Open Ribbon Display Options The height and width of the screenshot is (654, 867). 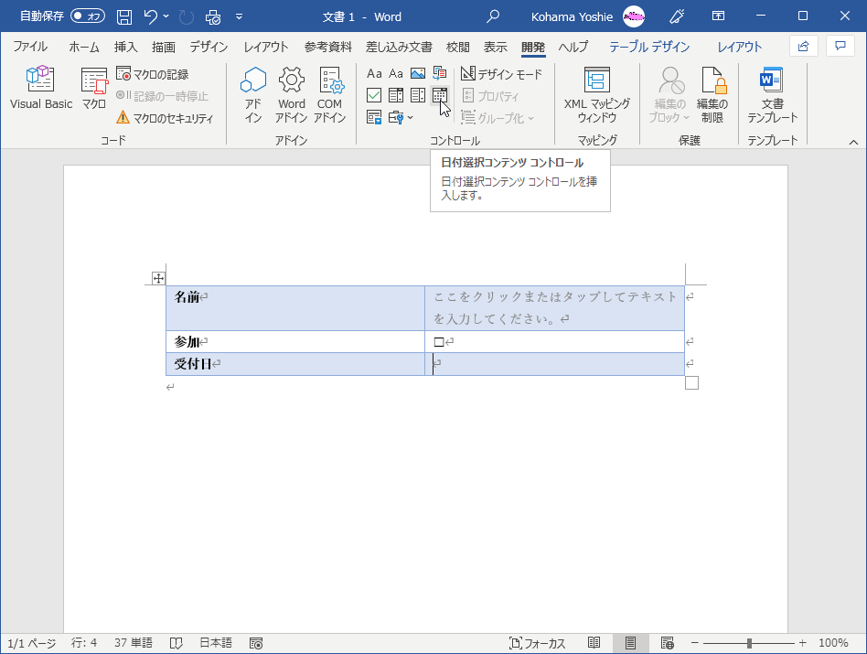click(x=718, y=16)
